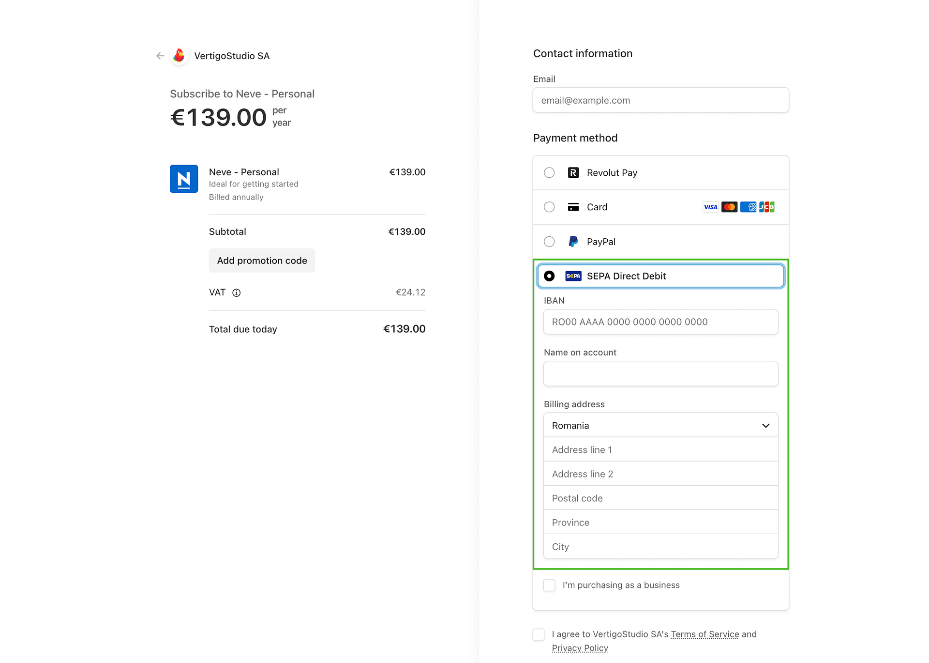Click the Add promotion code button

click(x=262, y=261)
